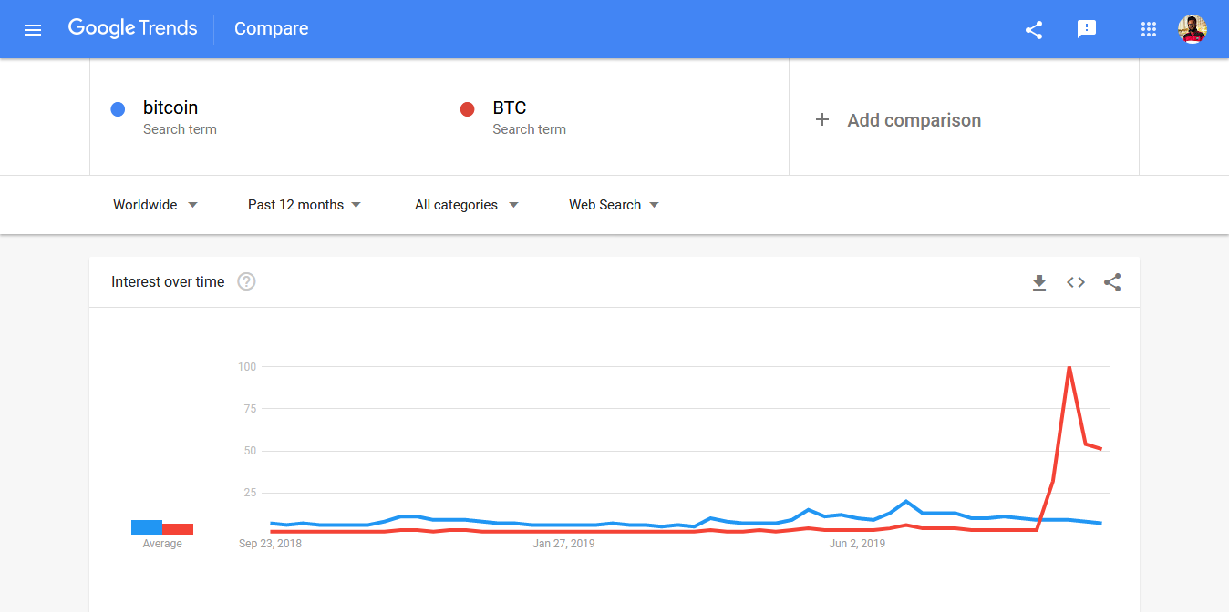Open the Web Search type dropdown
Screen dimensions: 1229x612
613,204
